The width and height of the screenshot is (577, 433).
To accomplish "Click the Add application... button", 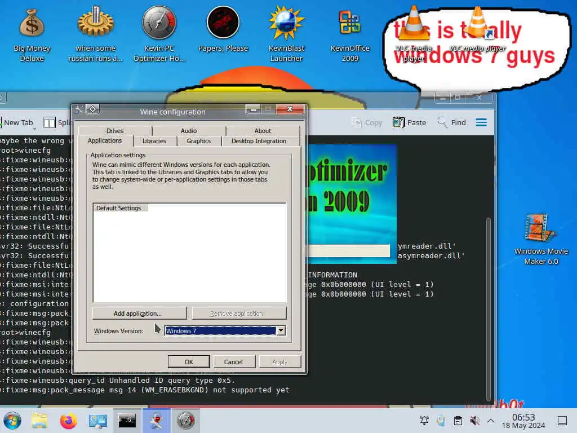I will [139, 313].
